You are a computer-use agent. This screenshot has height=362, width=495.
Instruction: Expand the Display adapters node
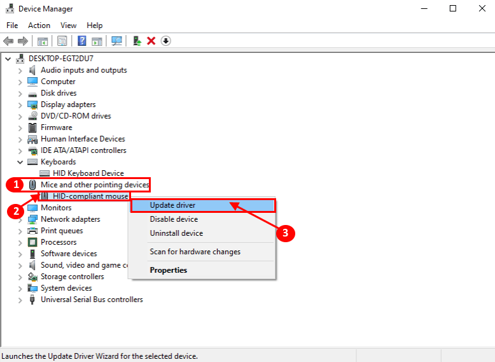tap(20, 105)
